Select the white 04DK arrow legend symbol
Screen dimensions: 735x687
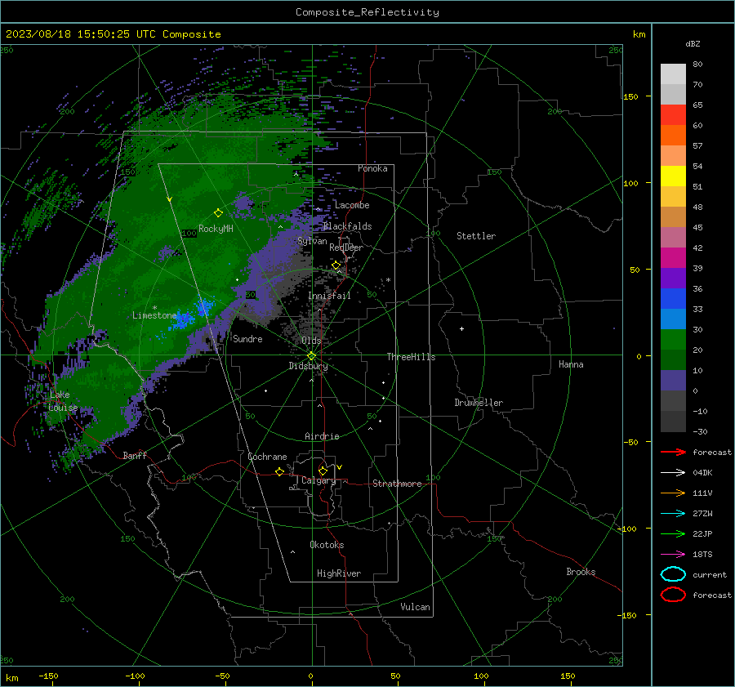point(673,472)
